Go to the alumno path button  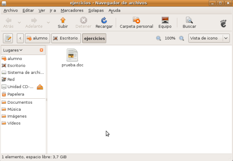[37, 38]
